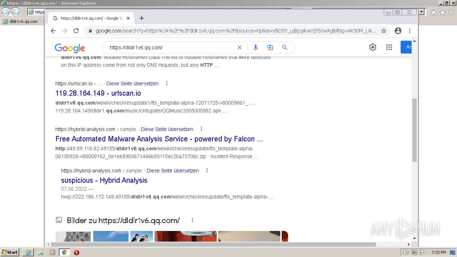The image size is (457, 257).
Task: Translate the Free Automated Malware result
Action: (167, 129)
